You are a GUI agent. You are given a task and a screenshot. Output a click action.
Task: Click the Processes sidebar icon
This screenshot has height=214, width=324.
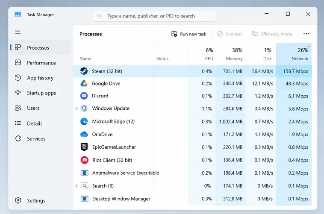pyautogui.click(x=18, y=47)
